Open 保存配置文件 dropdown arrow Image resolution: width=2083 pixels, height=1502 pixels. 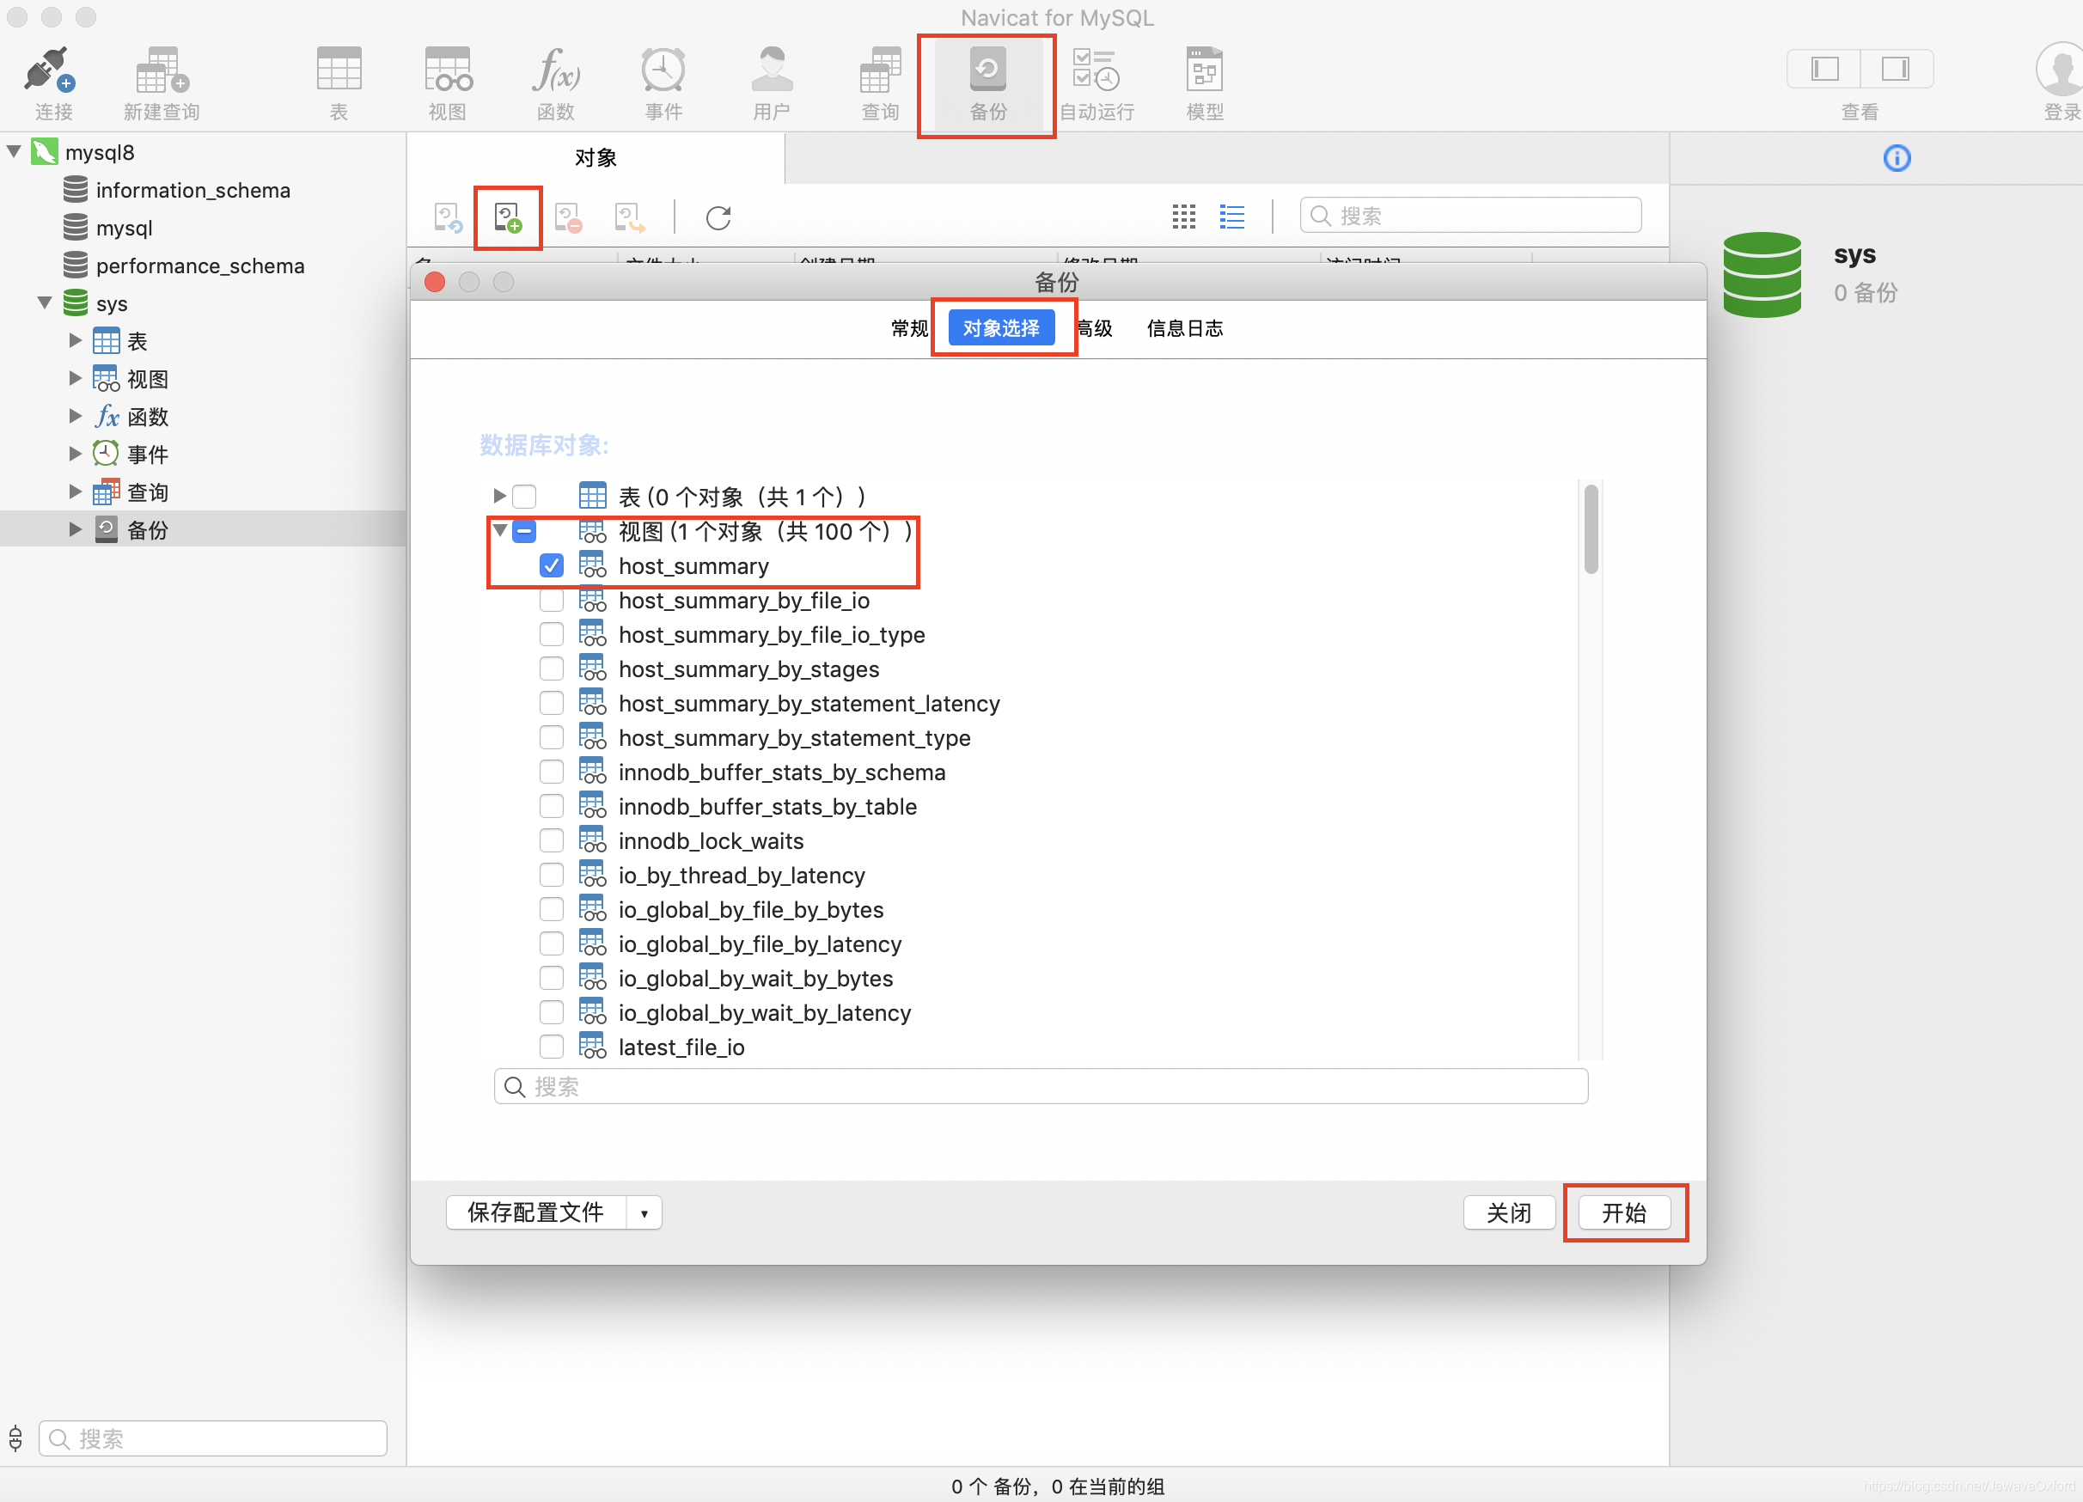click(644, 1212)
